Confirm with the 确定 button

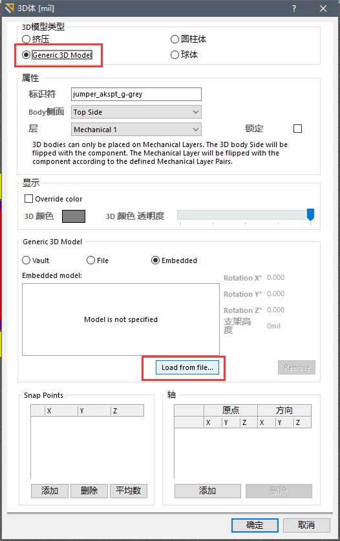coord(255,525)
